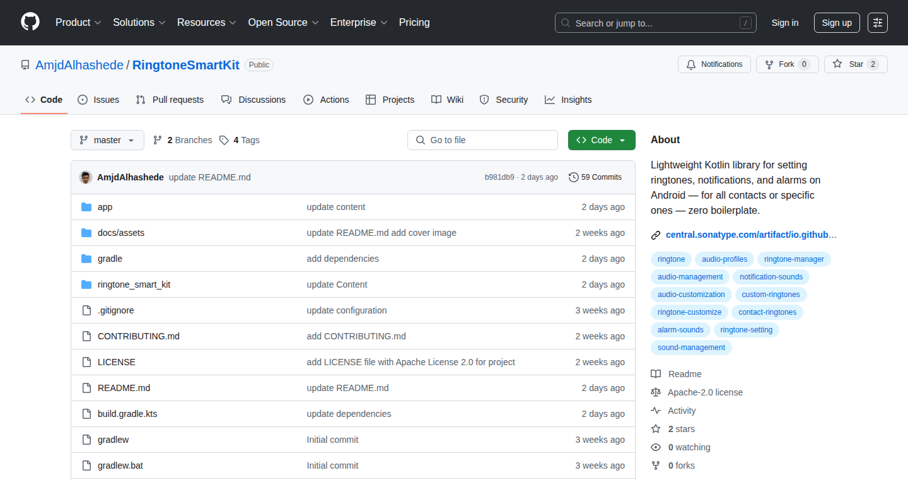The height and width of the screenshot is (480, 908).
Task: Click the gradle folder icon
Action: point(86,259)
